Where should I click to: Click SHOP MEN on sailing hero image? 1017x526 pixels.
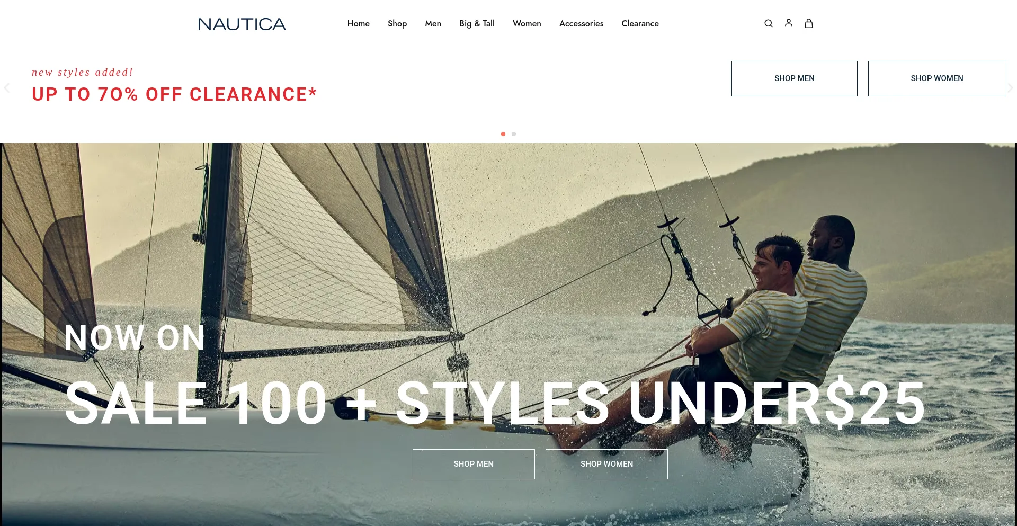[474, 464]
